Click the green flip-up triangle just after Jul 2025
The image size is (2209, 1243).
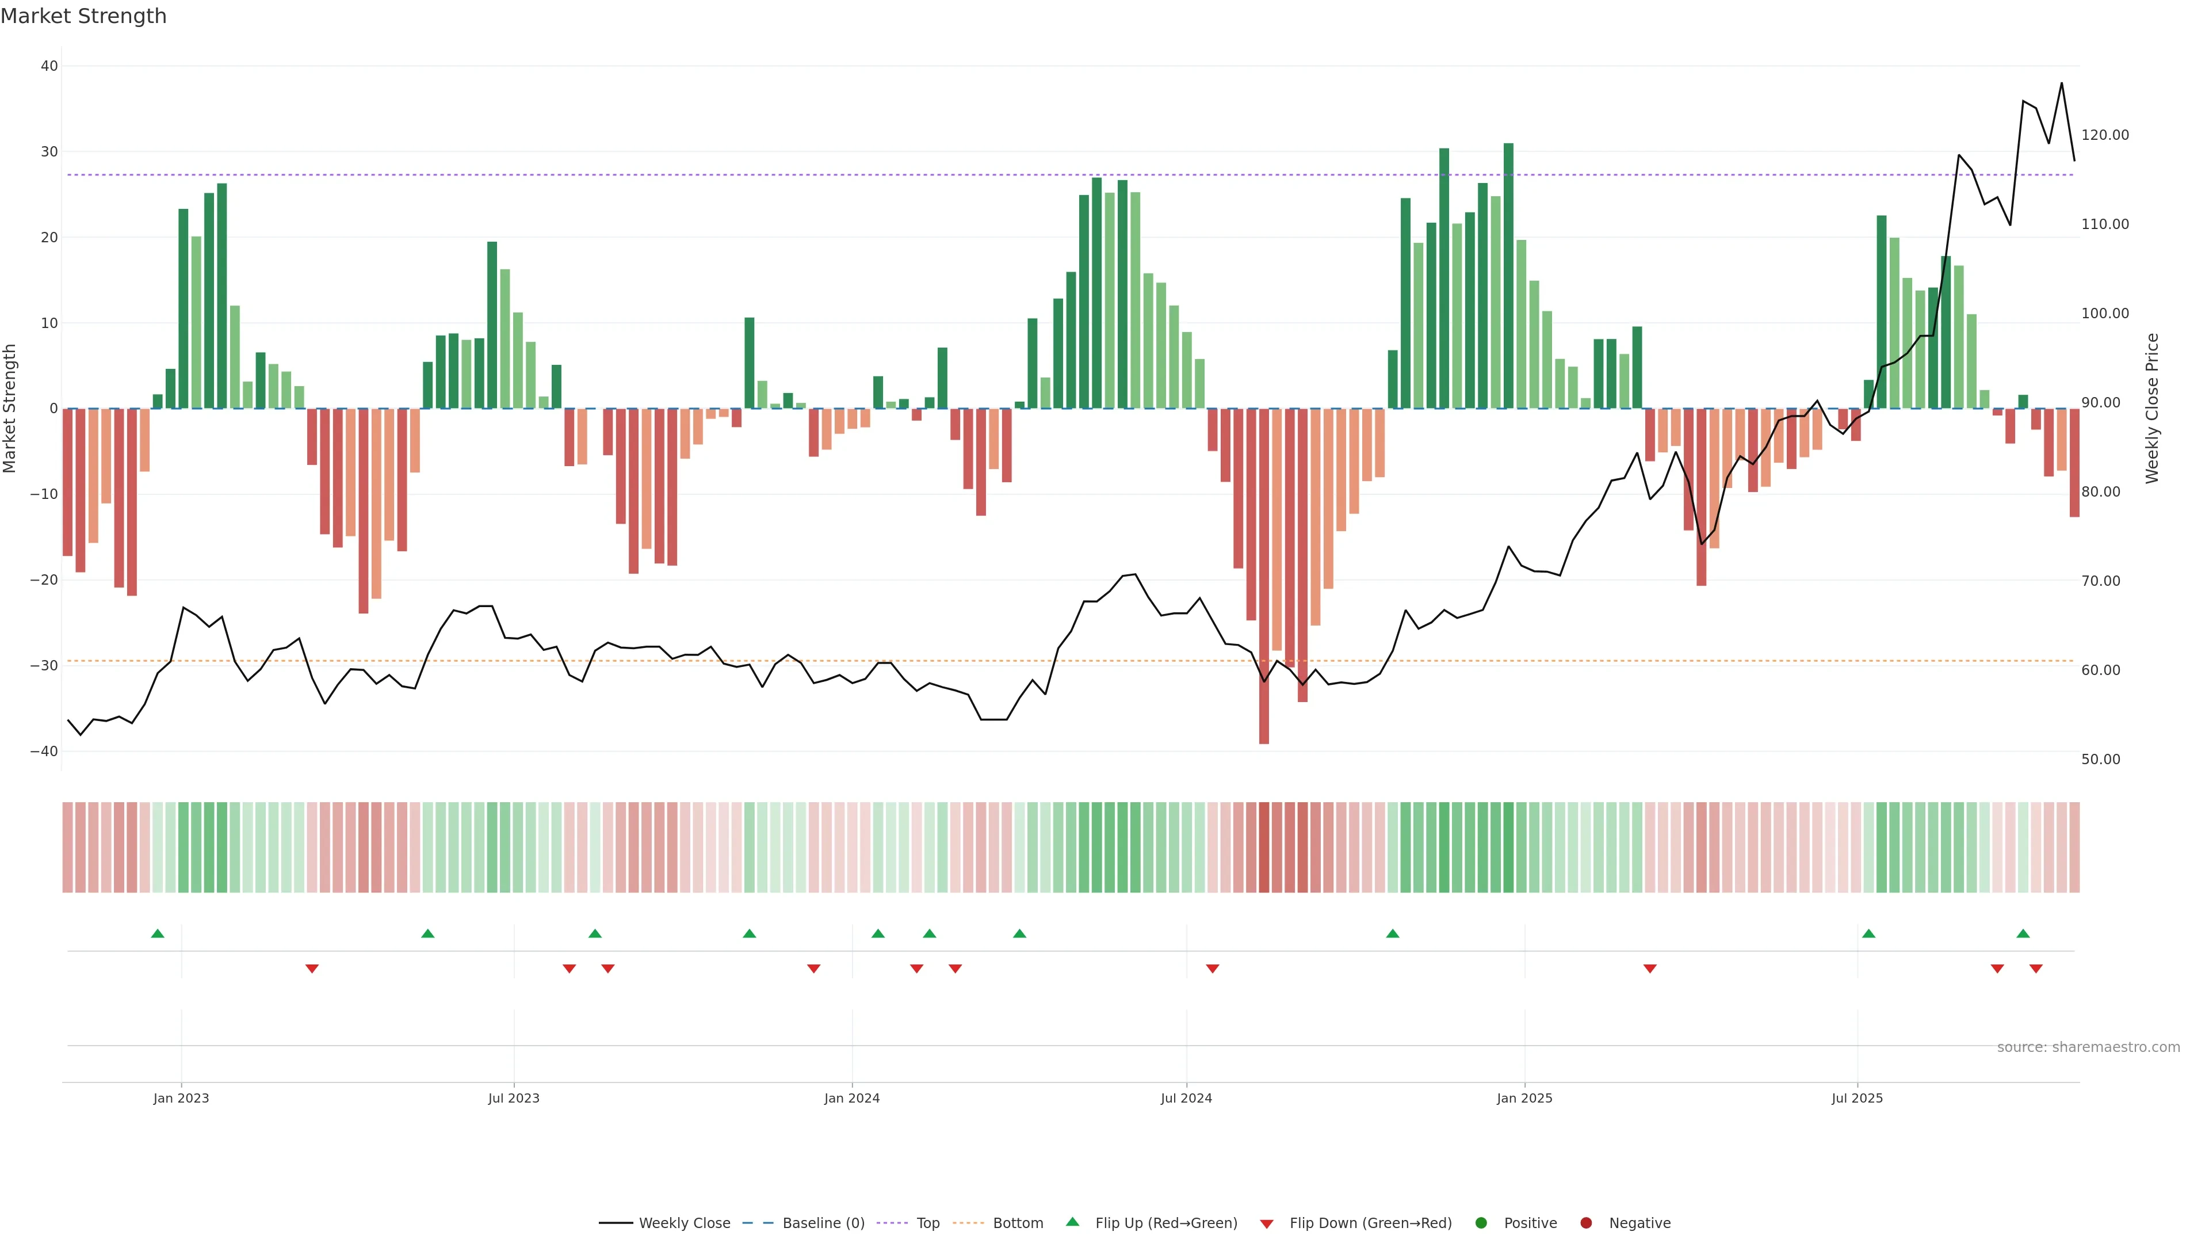(1868, 933)
